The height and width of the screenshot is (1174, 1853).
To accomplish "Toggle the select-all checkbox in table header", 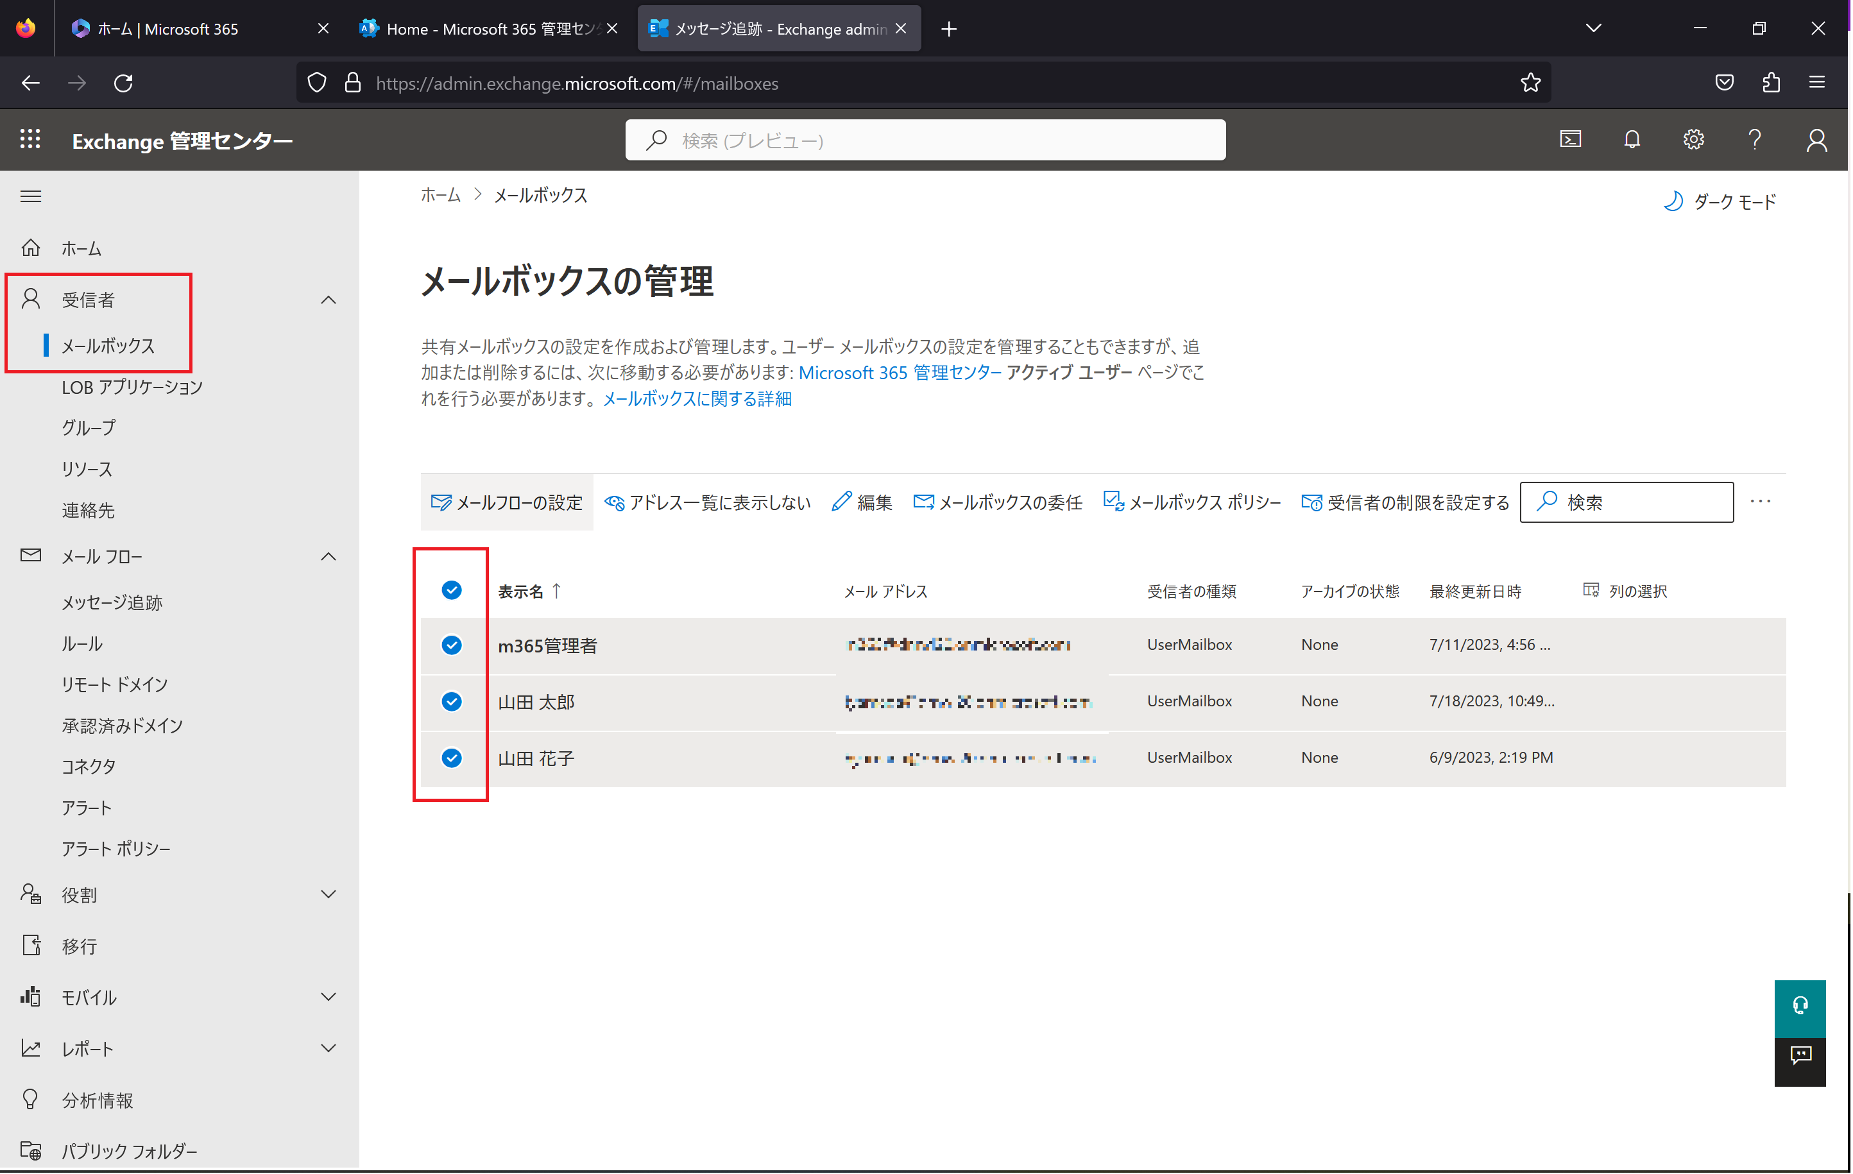I will coord(452,590).
